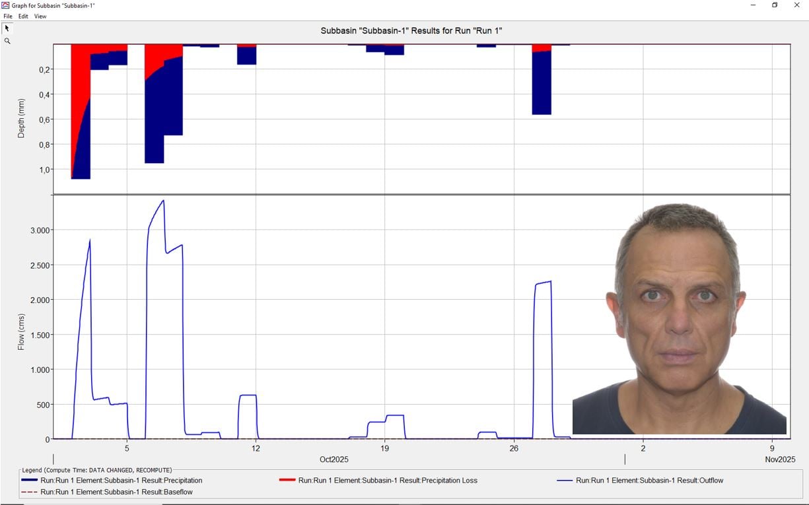This screenshot has height=505, width=809.
Task: Click the Subbasin-1 results graph title
Action: (411, 31)
